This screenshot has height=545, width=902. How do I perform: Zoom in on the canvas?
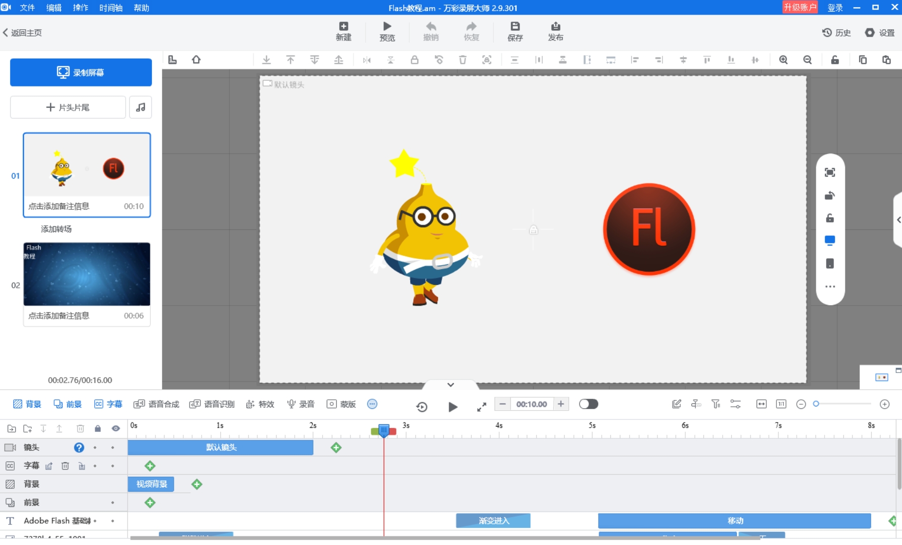tap(783, 60)
